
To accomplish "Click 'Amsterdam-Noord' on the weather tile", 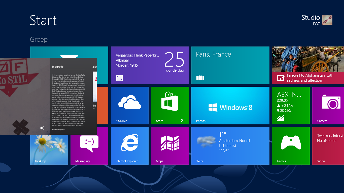I will [234, 141].
